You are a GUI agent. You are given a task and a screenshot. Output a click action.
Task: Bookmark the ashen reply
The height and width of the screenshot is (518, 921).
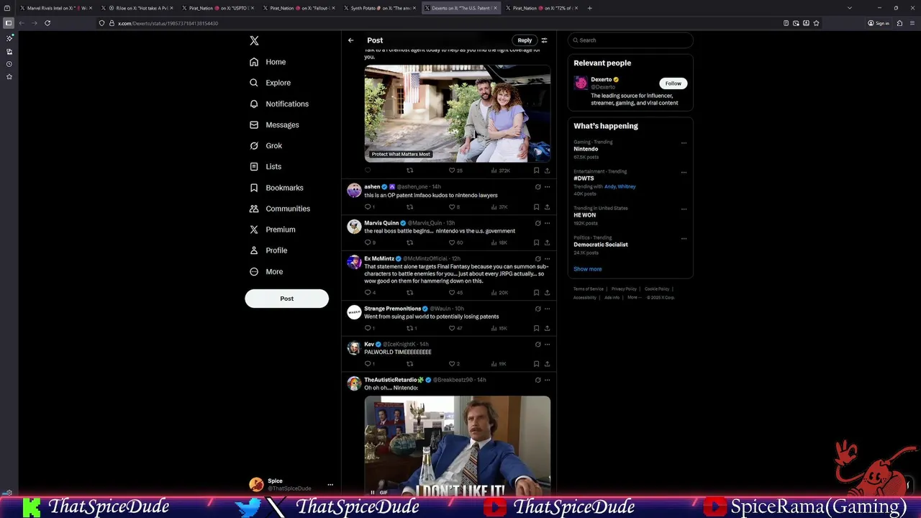click(536, 207)
